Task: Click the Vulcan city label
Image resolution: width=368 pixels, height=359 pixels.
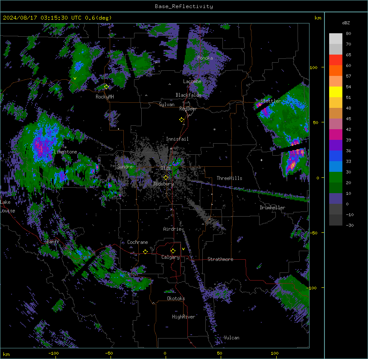Action: [x=232, y=338]
